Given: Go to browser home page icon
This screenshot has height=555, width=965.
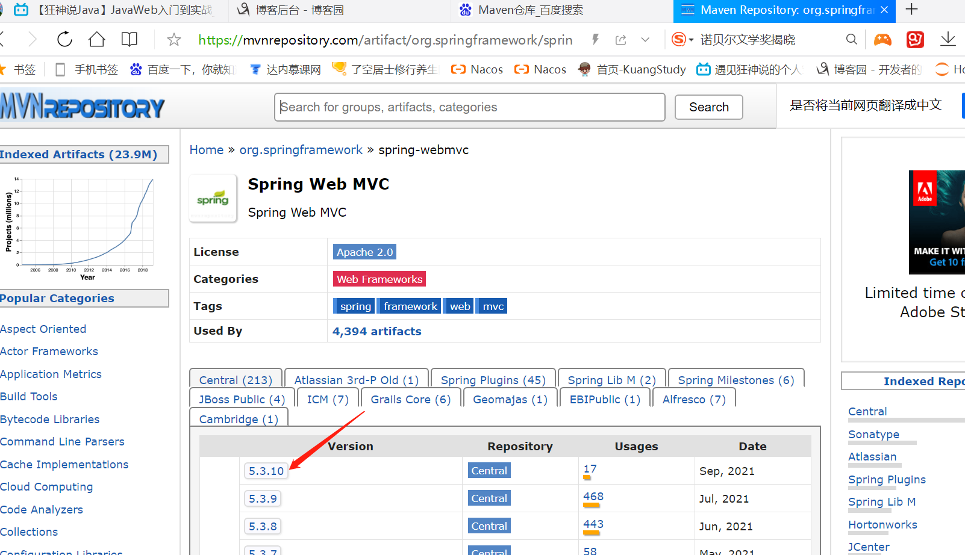Looking at the screenshot, I should pyautogui.click(x=96, y=40).
